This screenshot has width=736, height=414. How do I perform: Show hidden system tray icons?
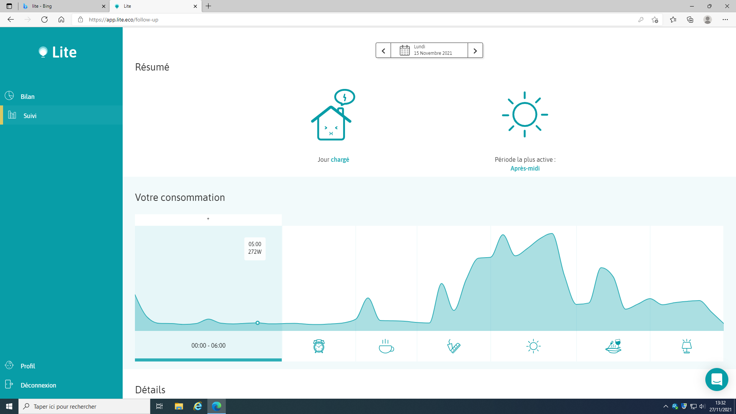tap(666, 406)
